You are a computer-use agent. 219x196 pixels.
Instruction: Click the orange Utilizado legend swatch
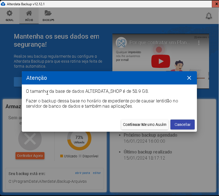(x=62, y=156)
